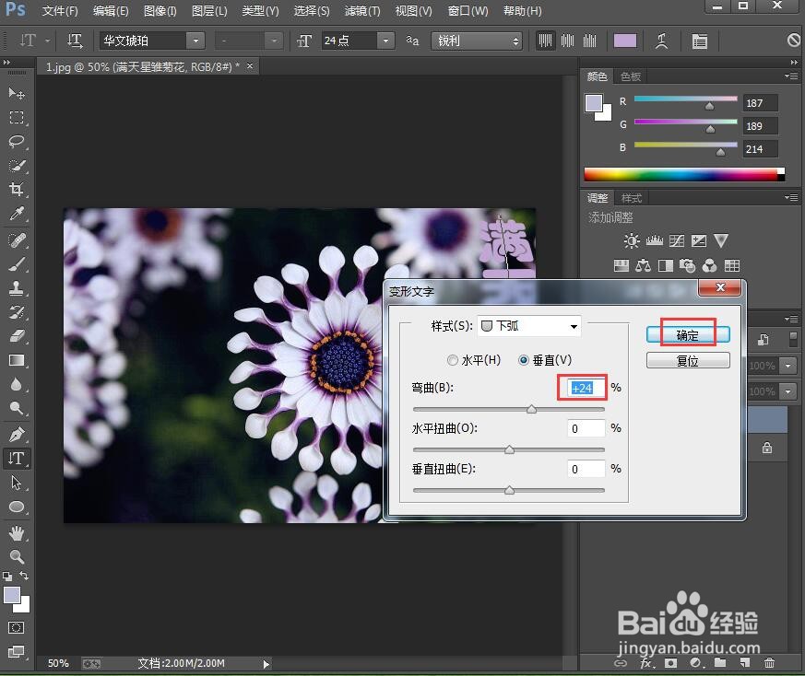Viewport: 805px width, 676px height.
Task: Select the Lasso tool
Action: point(17,142)
